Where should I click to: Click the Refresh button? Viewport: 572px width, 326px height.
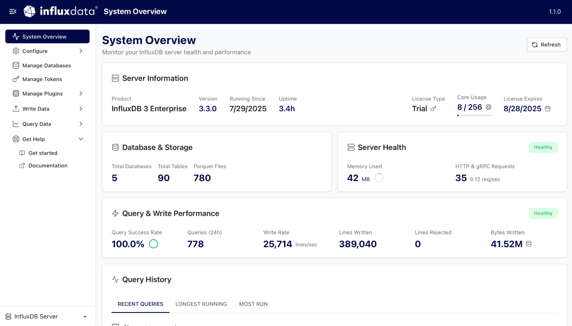pos(547,45)
